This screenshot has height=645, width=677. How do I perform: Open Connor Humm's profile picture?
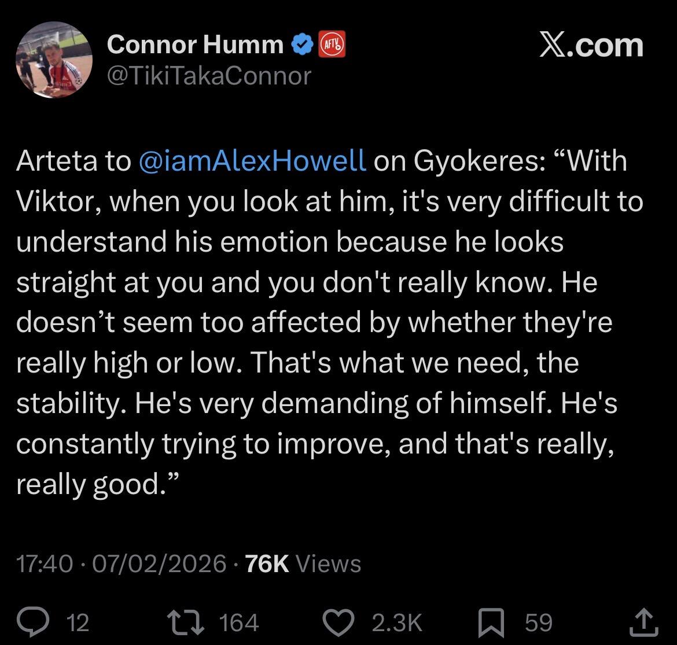coord(54,61)
